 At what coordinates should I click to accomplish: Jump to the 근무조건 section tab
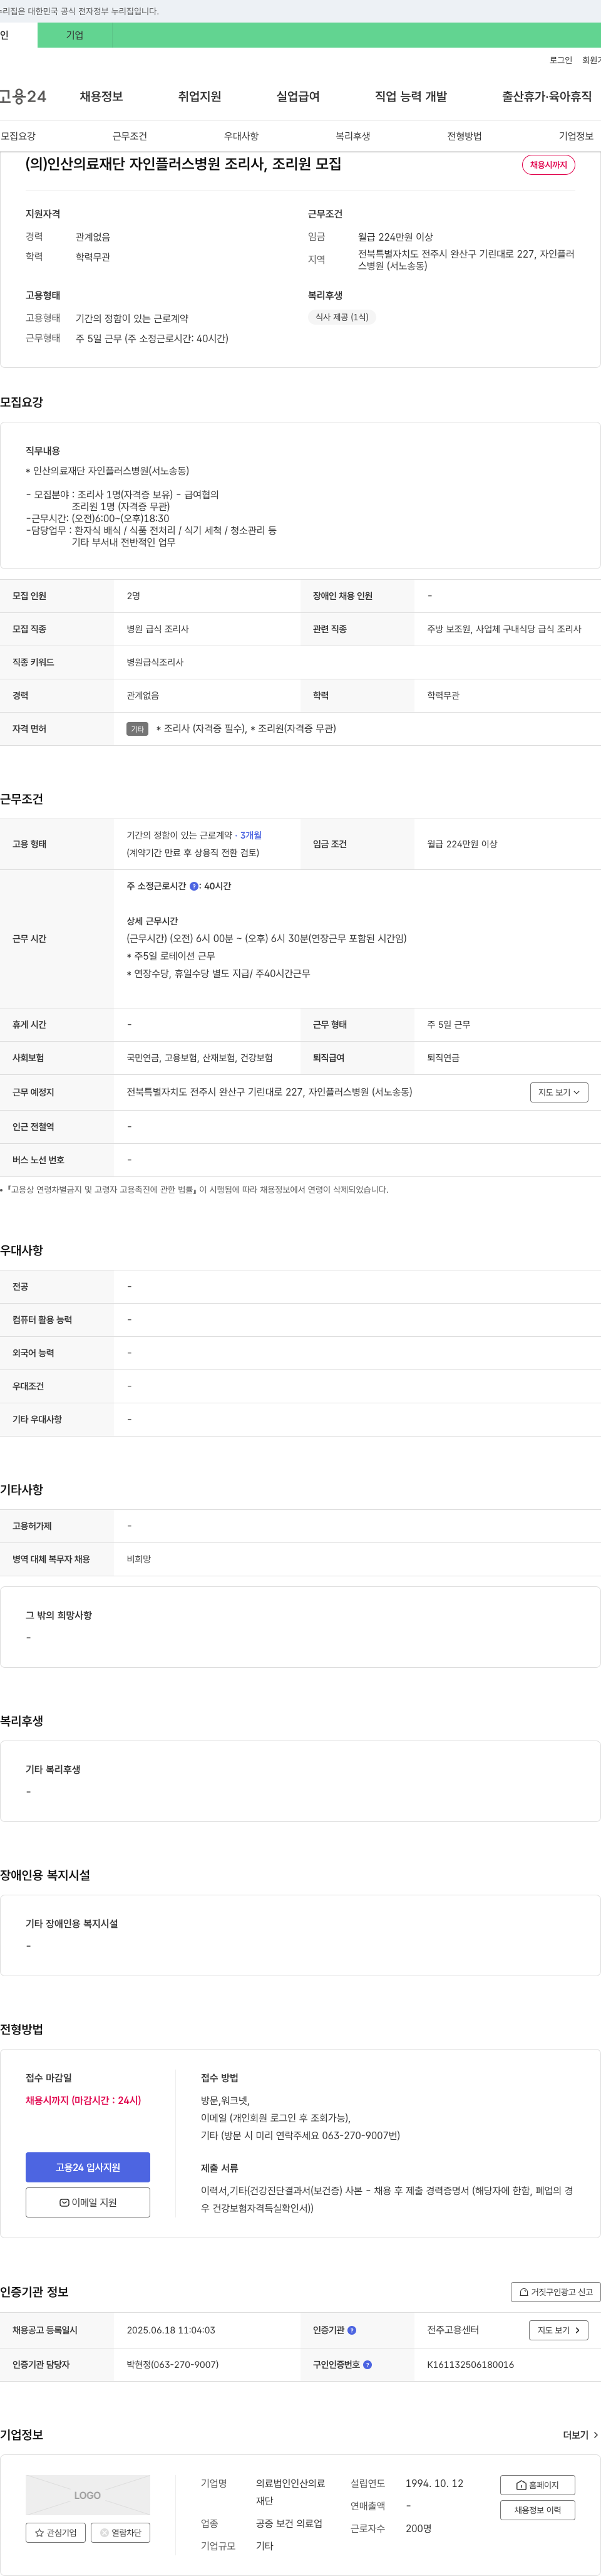click(x=130, y=136)
